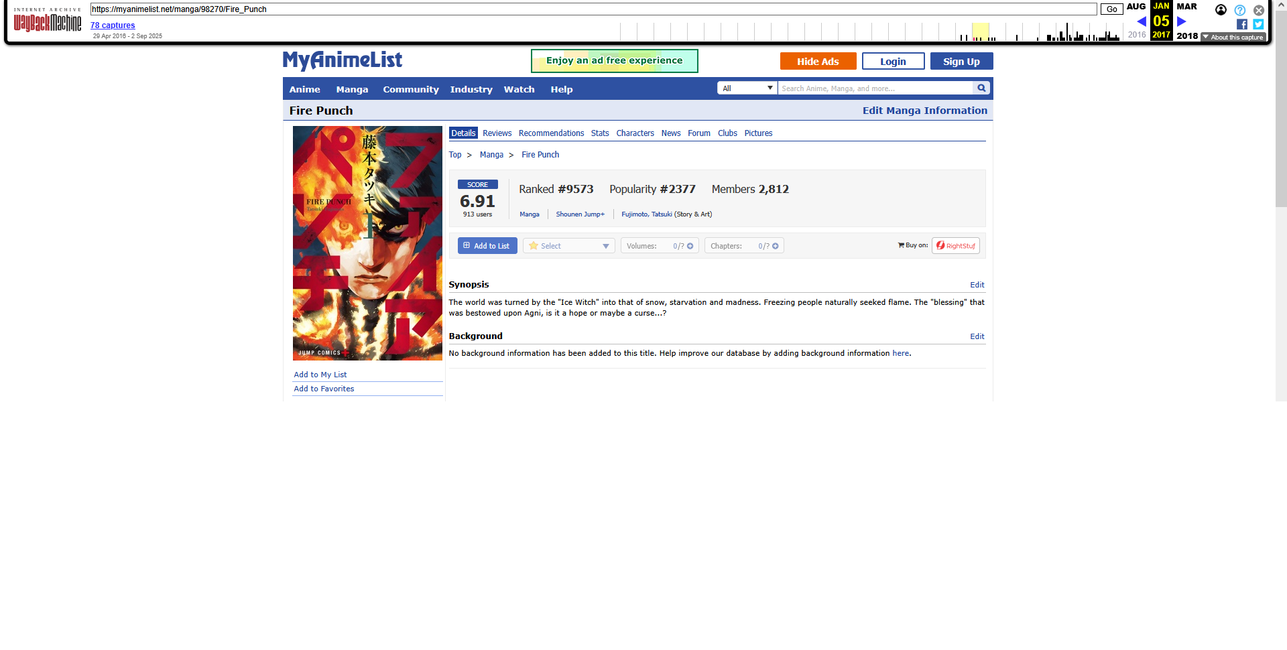This screenshot has height=650, width=1287.
Task: Close the Wayback toolbar
Action: point(1259,10)
